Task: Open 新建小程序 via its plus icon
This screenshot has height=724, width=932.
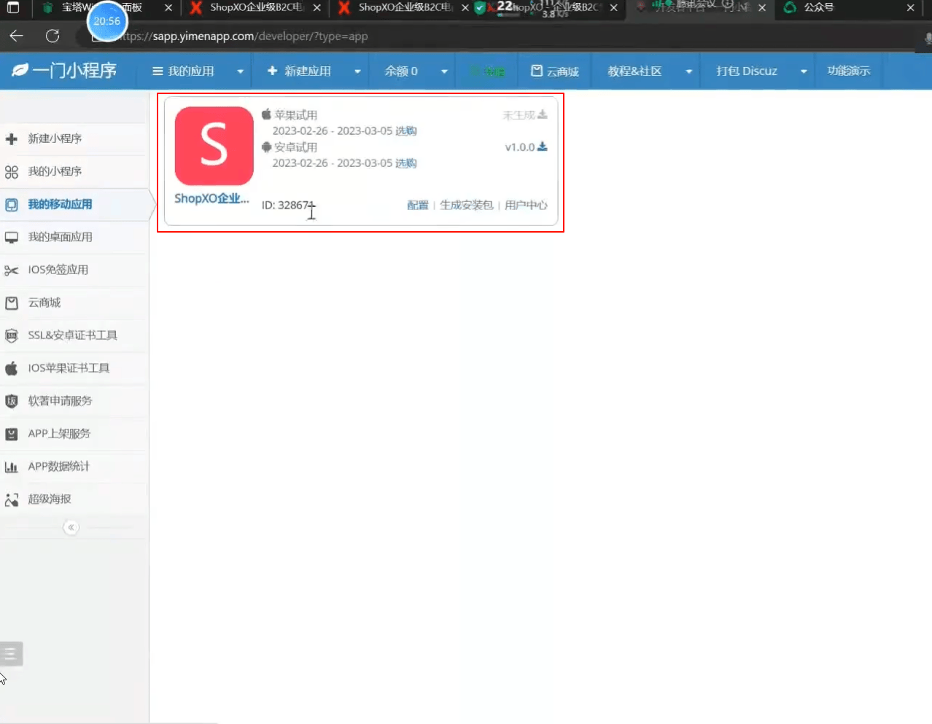Action: (x=12, y=139)
